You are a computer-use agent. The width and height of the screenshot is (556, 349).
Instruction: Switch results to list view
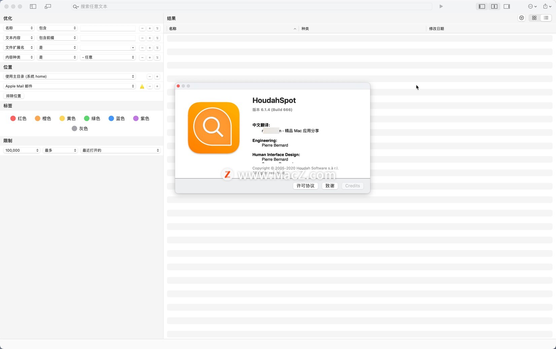[546, 18]
